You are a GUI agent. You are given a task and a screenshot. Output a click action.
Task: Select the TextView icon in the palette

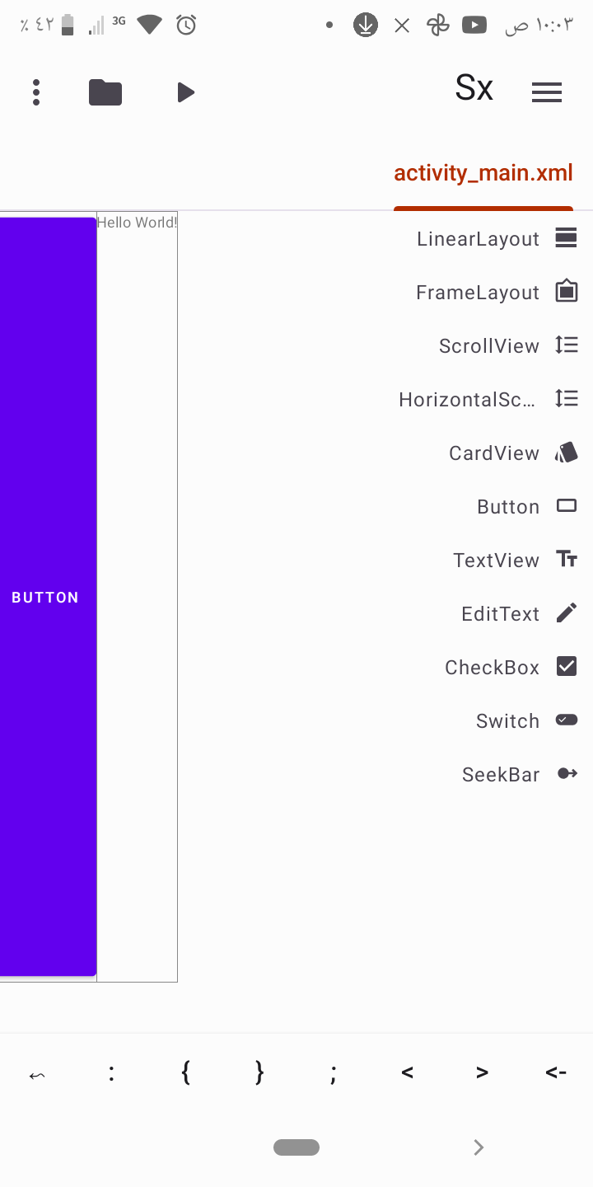click(566, 559)
